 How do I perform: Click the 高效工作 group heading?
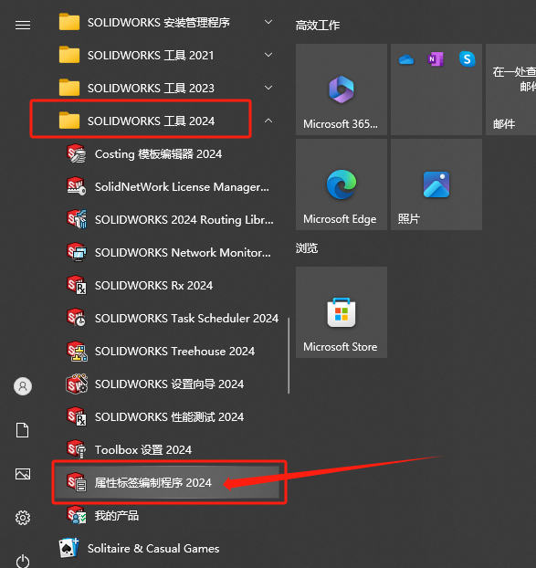tap(318, 26)
